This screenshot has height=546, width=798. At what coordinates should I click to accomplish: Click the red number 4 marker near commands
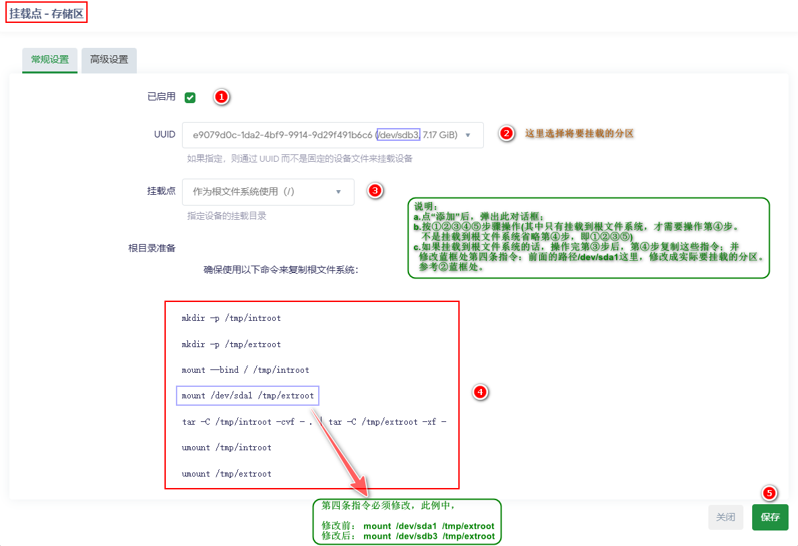pos(479,392)
